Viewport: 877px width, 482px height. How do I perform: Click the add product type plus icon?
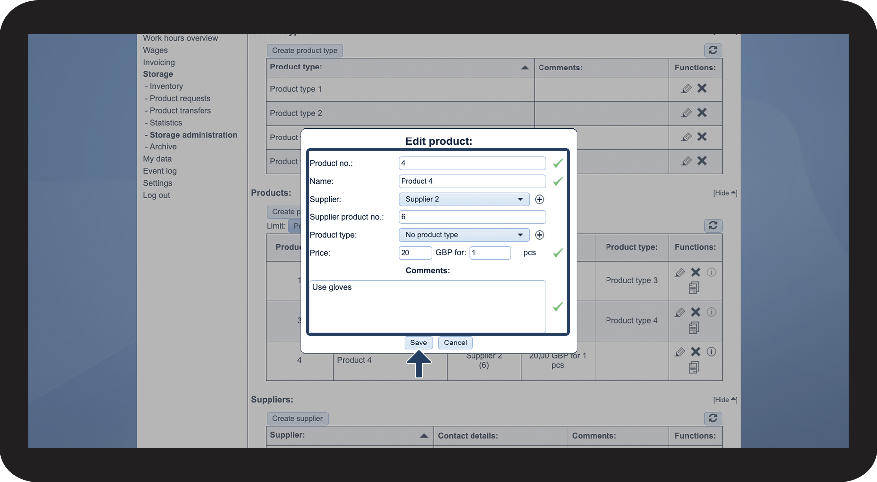click(x=540, y=235)
